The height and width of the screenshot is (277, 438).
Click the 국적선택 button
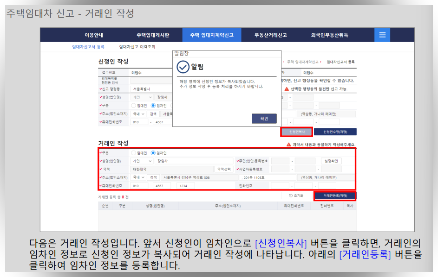click(x=225, y=169)
